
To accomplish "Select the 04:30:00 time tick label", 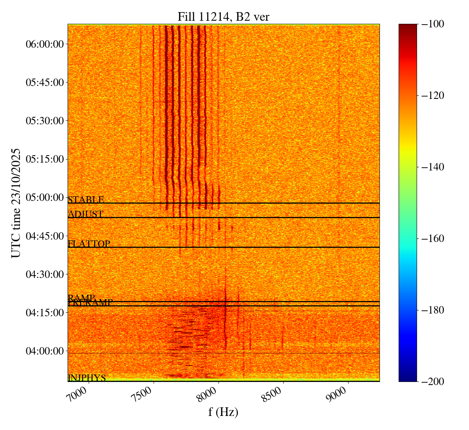I will (45, 274).
